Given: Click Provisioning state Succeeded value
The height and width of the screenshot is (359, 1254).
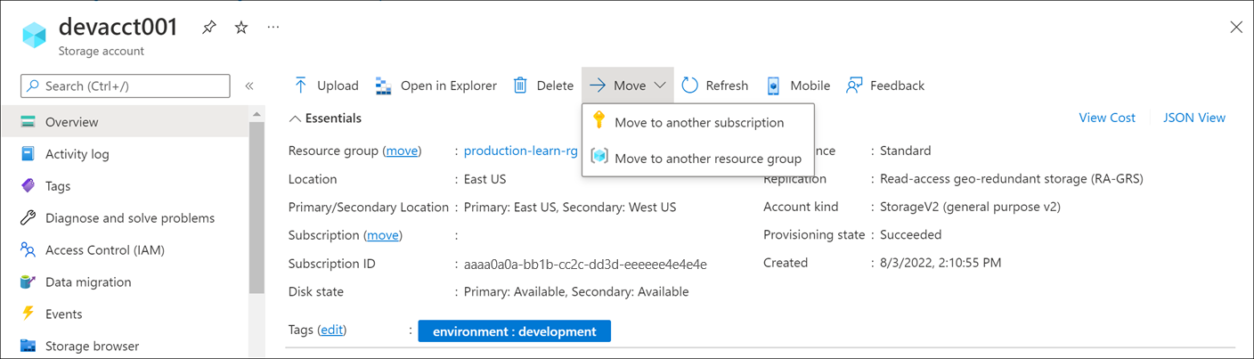Looking at the screenshot, I should click(x=910, y=235).
